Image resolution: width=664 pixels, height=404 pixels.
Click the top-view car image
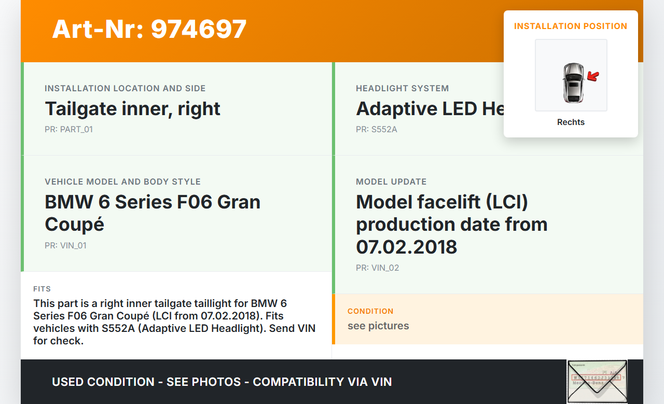(573, 82)
